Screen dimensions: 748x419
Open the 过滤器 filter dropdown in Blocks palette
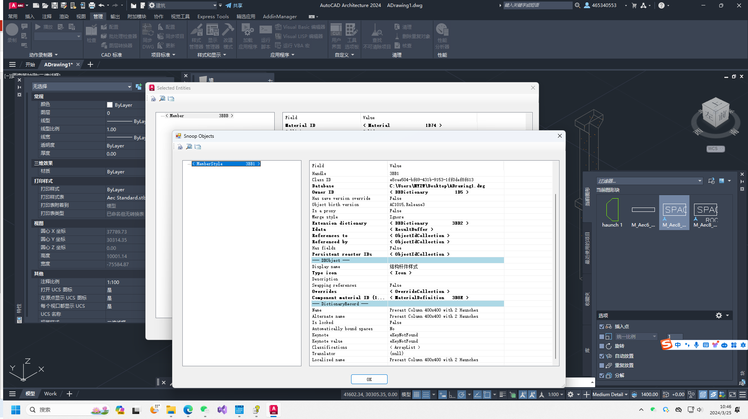pyautogui.click(x=700, y=181)
